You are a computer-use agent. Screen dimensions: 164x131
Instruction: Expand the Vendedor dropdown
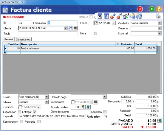160,23
